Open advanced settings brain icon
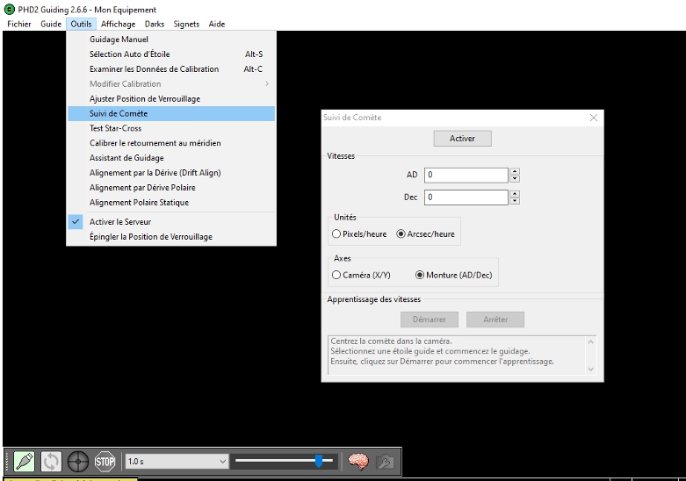This screenshot has width=686, height=481. (357, 461)
